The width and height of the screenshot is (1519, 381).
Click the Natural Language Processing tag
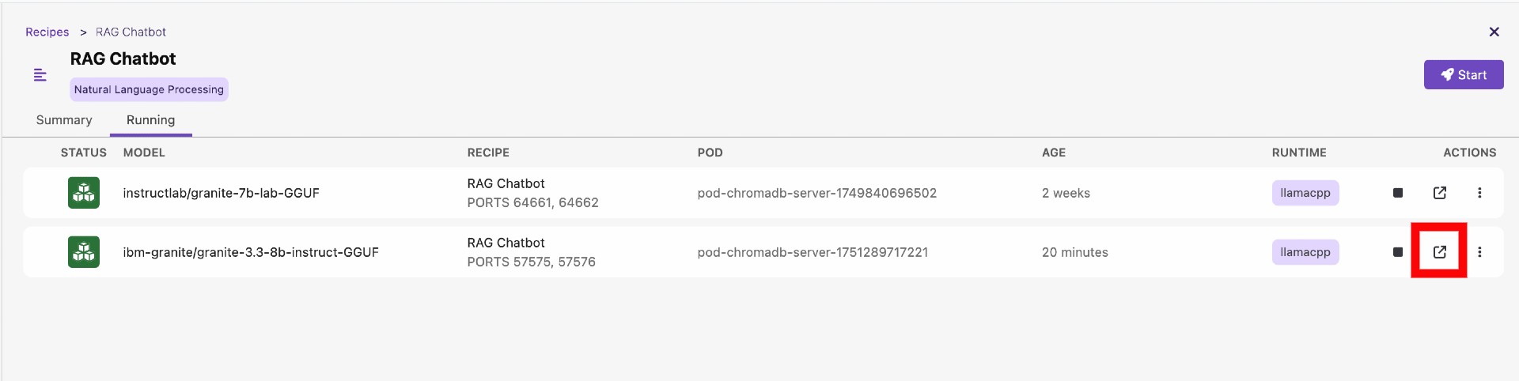[x=149, y=89]
